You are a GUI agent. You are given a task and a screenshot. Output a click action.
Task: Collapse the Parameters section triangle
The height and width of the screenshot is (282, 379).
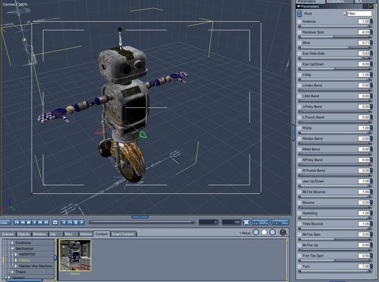pos(299,6)
